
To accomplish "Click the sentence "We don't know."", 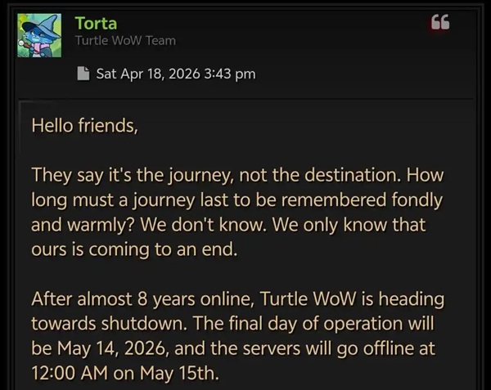I will pos(203,225).
